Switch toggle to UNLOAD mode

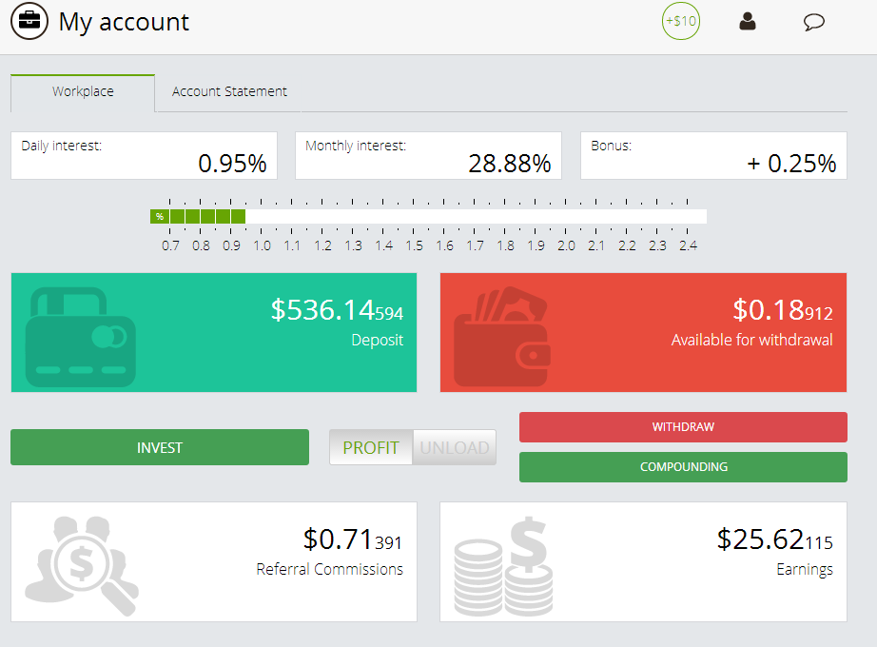point(455,447)
